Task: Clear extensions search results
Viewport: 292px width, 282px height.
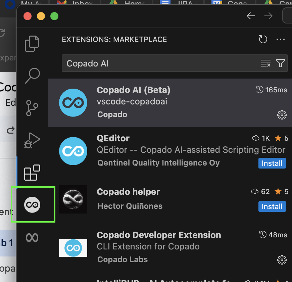Action: (x=266, y=63)
